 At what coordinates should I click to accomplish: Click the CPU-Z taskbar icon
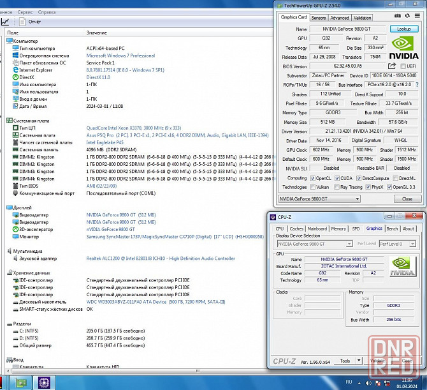(x=44, y=382)
